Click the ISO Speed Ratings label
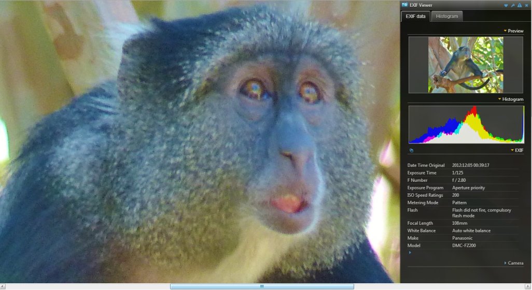This screenshot has height=290, width=532. pyautogui.click(x=425, y=195)
